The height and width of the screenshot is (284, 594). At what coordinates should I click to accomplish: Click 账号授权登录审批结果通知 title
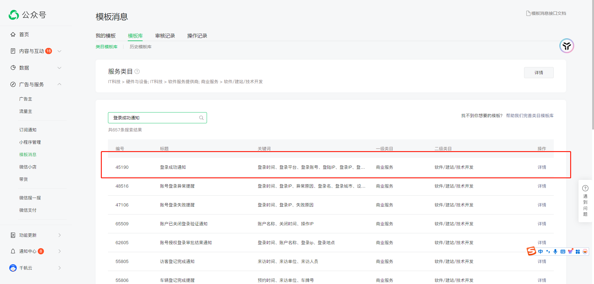pos(186,243)
